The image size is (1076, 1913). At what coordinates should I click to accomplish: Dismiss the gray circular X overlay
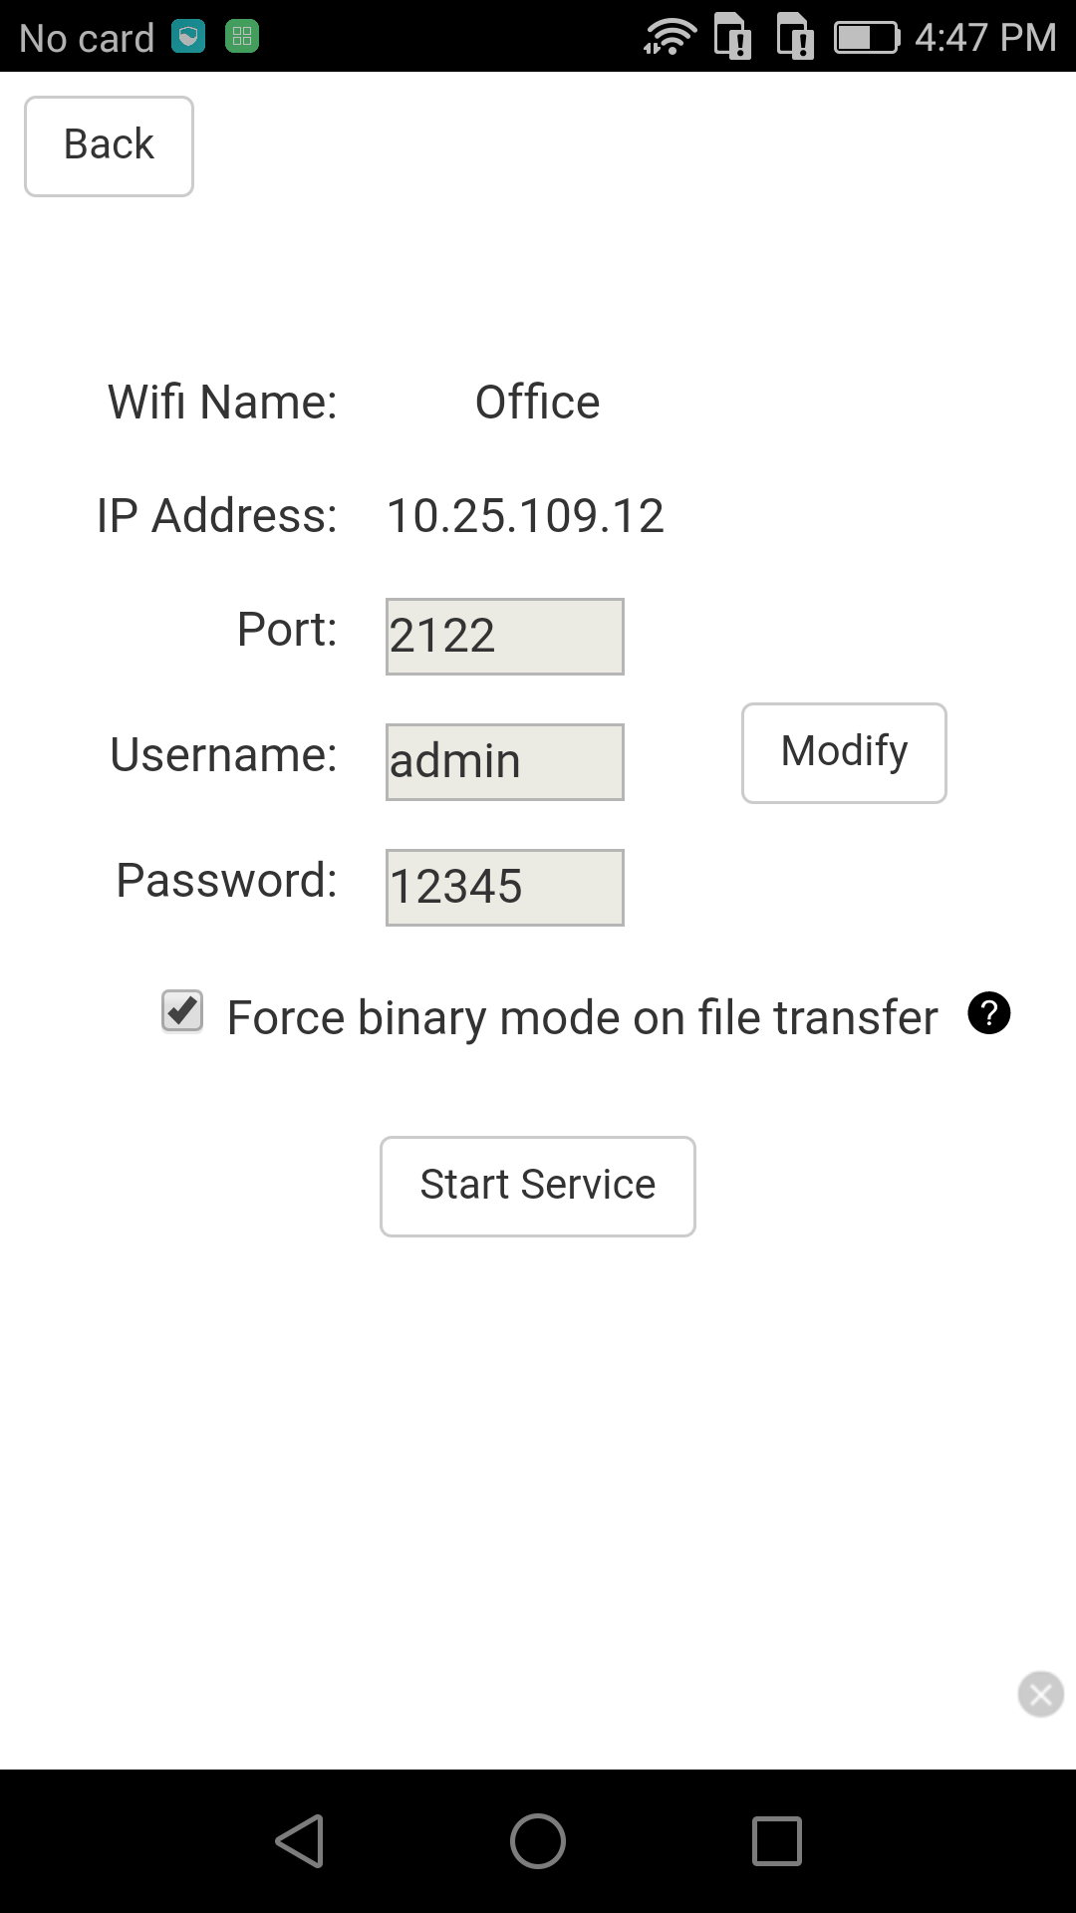[x=1041, y=1694]
